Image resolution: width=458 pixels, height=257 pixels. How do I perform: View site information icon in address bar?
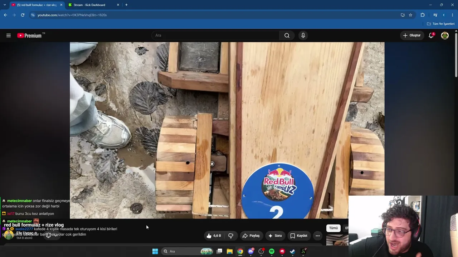[x=33, y=15]
